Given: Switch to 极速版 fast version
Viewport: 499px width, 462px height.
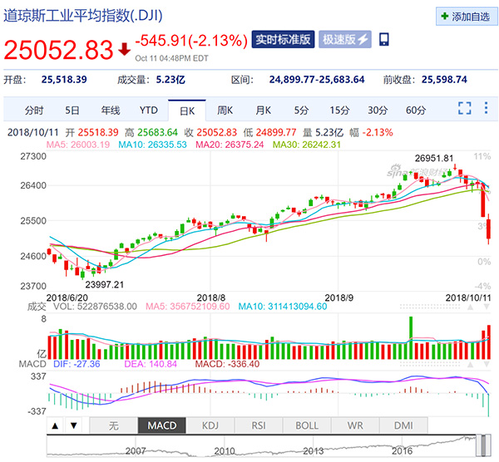Looking at the screenshot, I should pyautogui.click(x=345, y=39).
